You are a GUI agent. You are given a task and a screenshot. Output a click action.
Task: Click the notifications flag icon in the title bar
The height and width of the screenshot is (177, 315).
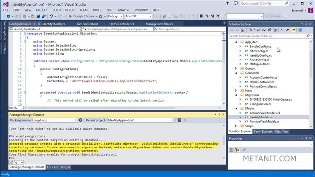click(x=227, y=3)
